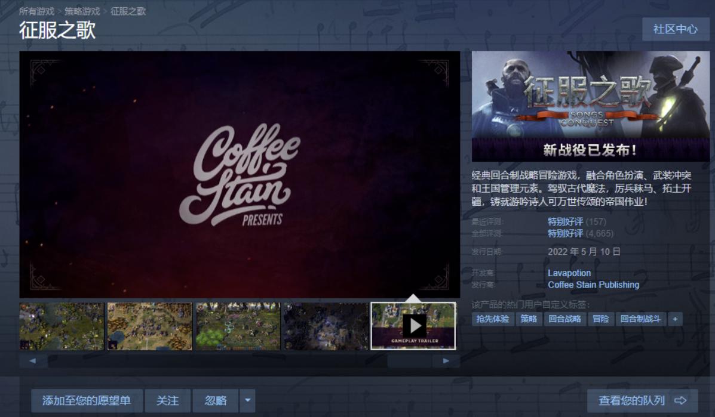Click the thumbnail strip scrollbar handle
This screenshot has height=417, width=715.
(409, 360)
